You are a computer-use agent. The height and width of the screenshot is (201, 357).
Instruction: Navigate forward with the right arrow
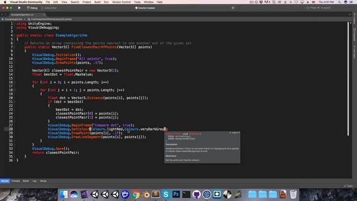pos(6,15)
